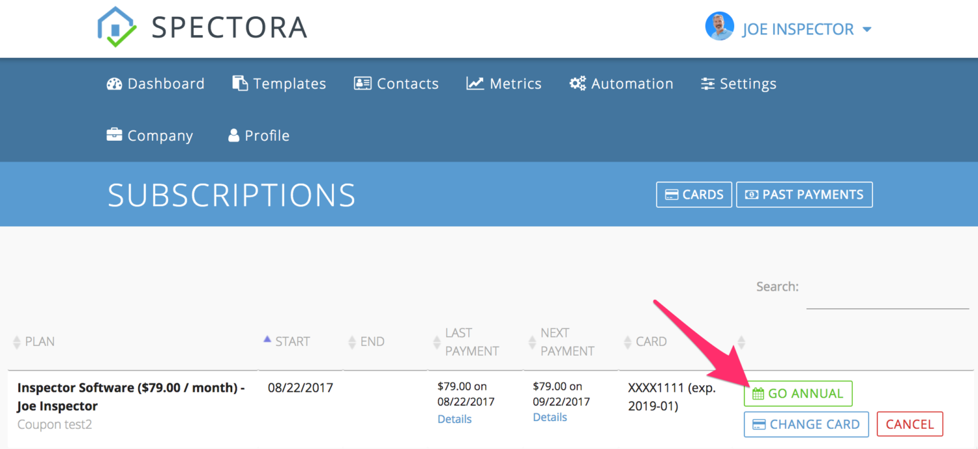Click the Company briefcase icon

point(114,135)
